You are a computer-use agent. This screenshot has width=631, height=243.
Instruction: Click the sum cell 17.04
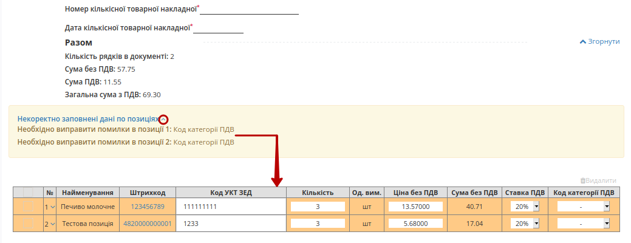click(474, 224)
